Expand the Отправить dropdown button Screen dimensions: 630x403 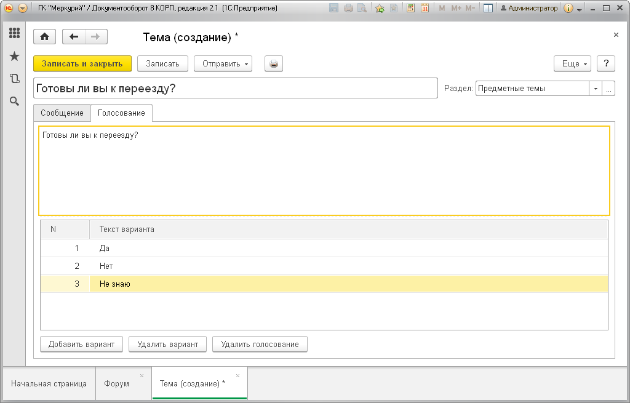[x=223, y=63]
